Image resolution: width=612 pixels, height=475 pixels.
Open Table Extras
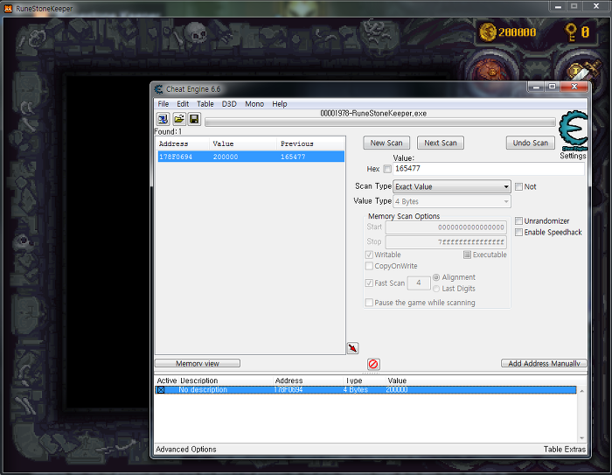(x=565, y=450)
